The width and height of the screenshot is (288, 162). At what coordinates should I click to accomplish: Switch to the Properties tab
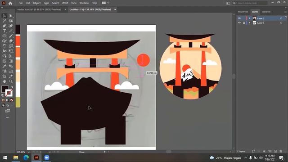(x=243, y=12)
